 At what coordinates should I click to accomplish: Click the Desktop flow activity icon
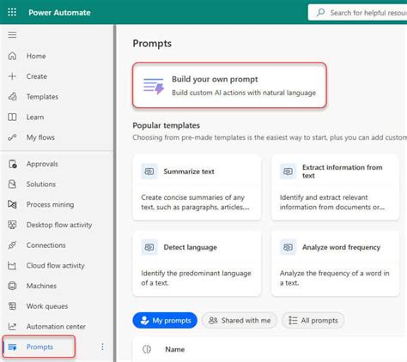[x=12, y=225]
